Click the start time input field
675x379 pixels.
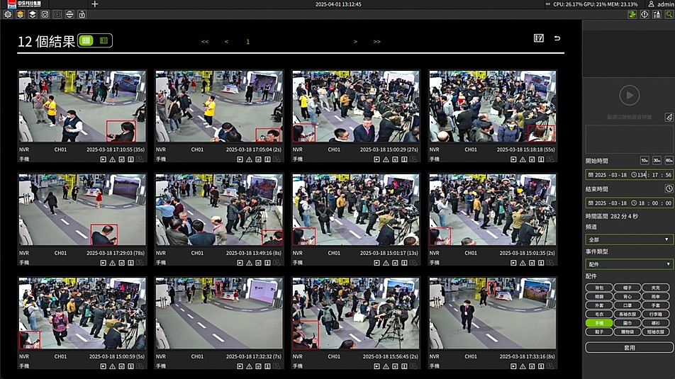tap(629, 175)
